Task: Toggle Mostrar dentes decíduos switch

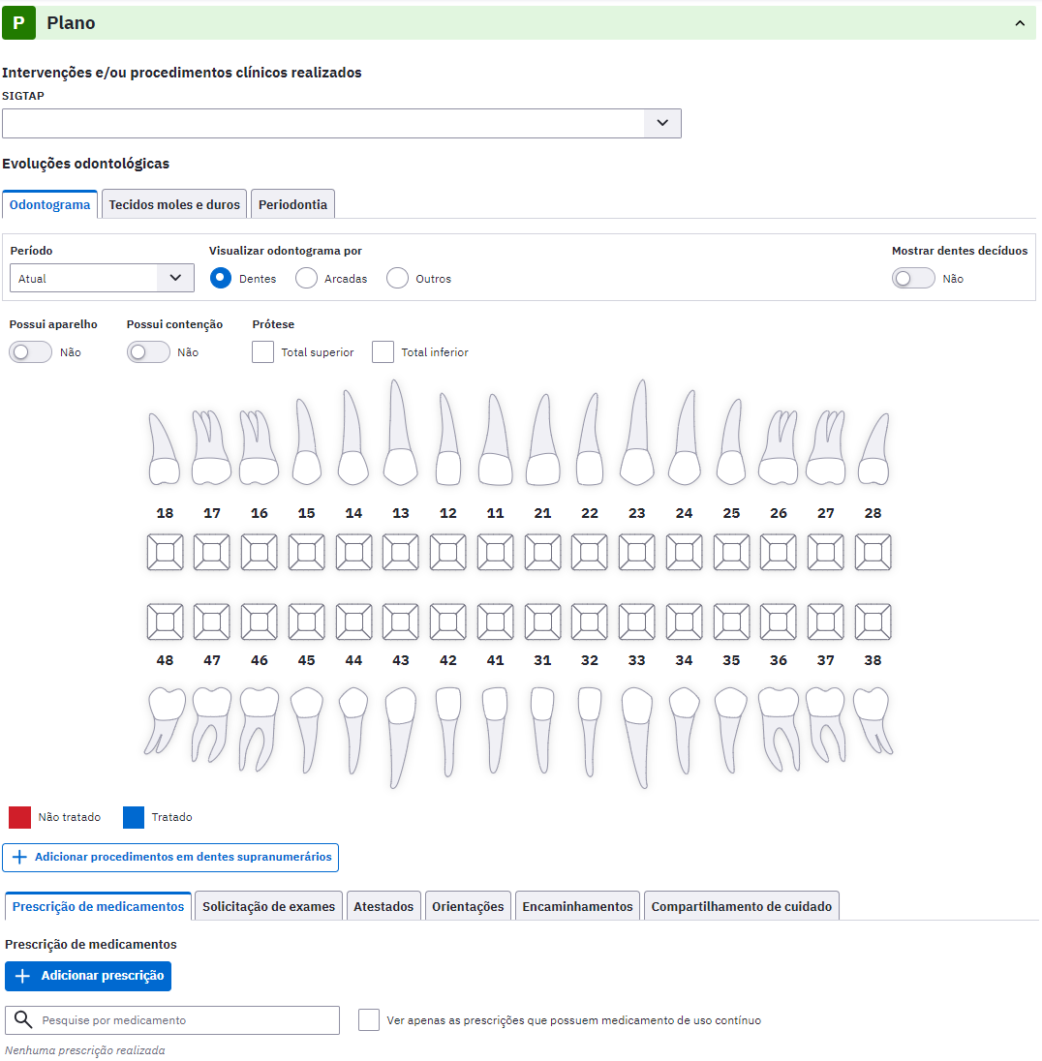Action: (912, 278)
